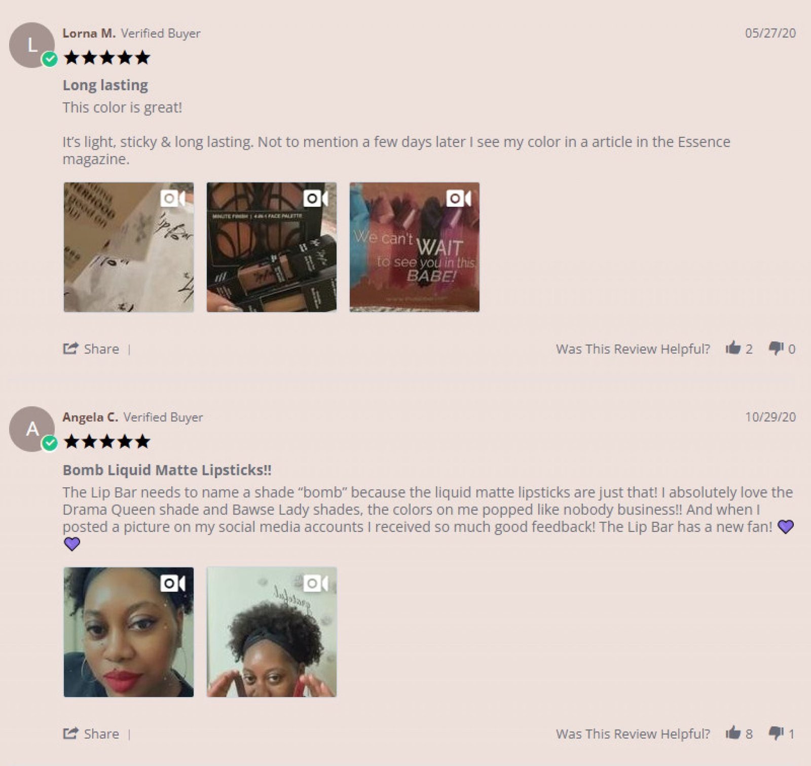Open Angela's headband photo thumbnail
Screen dimensions: 811x766
[x=272, y=632]
